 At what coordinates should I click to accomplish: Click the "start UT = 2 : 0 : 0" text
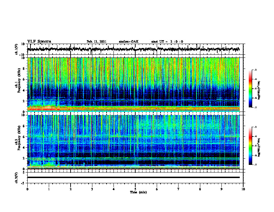tap(167, 42)
